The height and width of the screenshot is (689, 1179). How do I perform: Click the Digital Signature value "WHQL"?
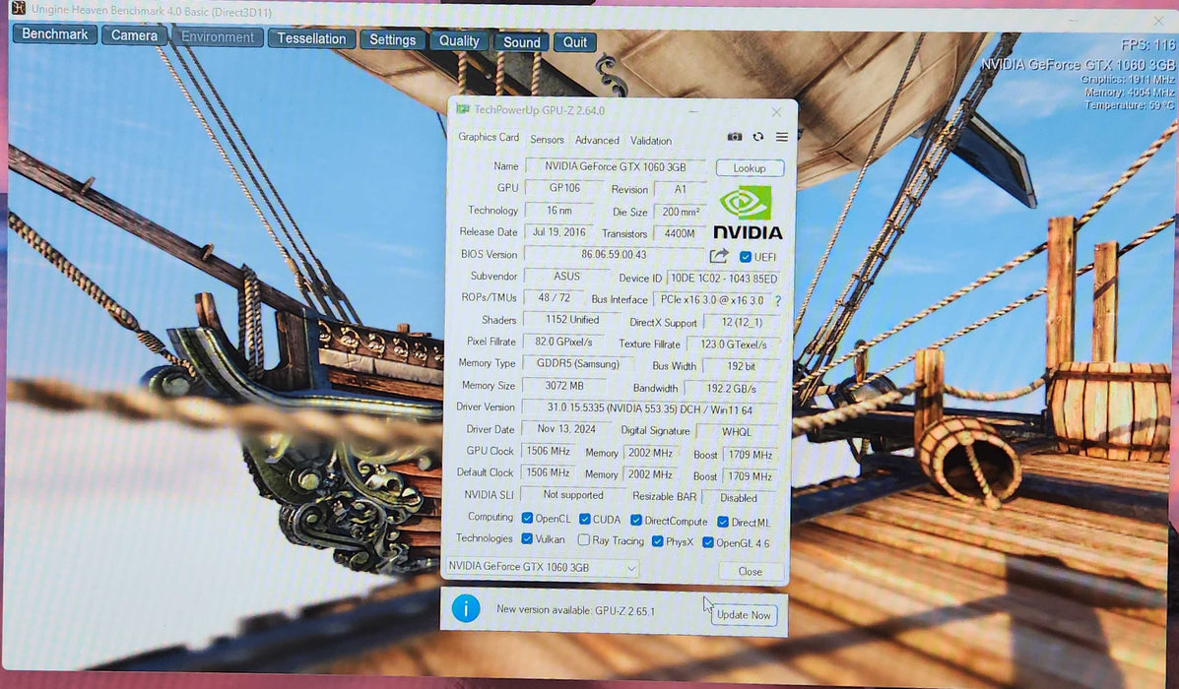pyautogui.click(x=737, y=432)
